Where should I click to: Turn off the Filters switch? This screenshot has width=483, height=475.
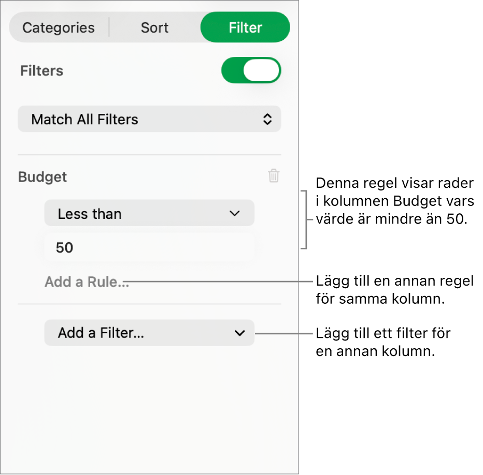(x=251, y=70)
